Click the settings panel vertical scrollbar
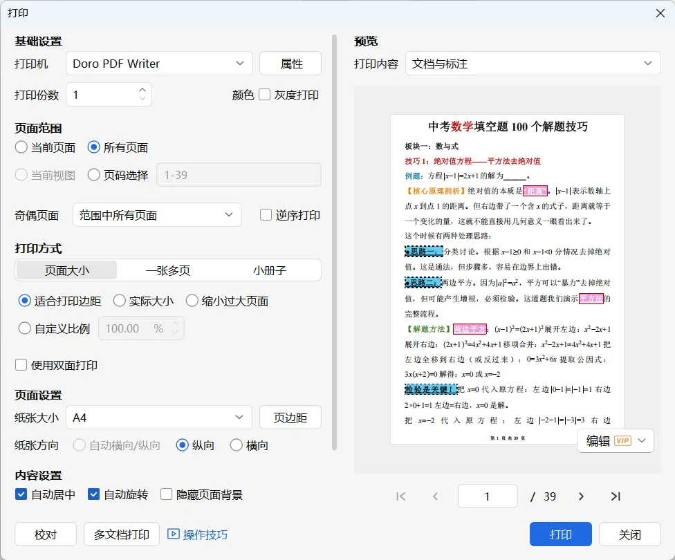The width and height of the screenshot is (675, 560). click(x=334, y=243)
